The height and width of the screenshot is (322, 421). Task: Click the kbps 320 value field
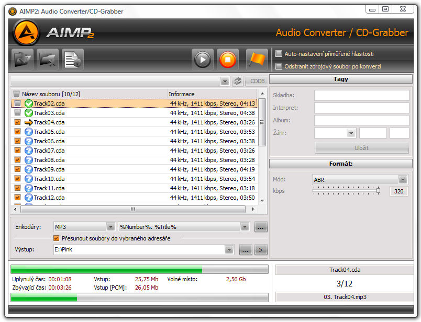[x=398, y=191]
